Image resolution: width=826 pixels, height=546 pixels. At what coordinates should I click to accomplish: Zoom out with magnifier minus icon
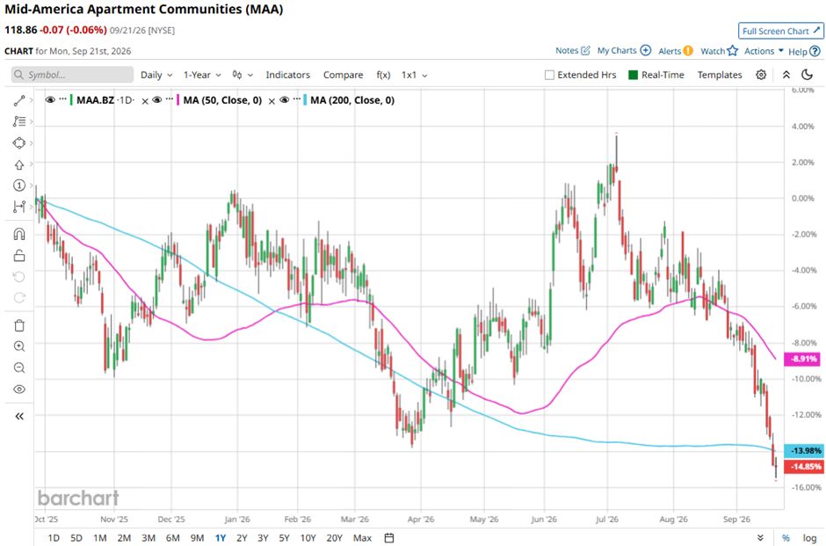[19, 368]
